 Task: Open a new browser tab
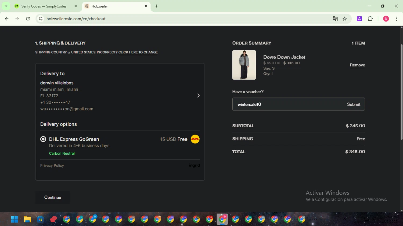click(156, 6)
